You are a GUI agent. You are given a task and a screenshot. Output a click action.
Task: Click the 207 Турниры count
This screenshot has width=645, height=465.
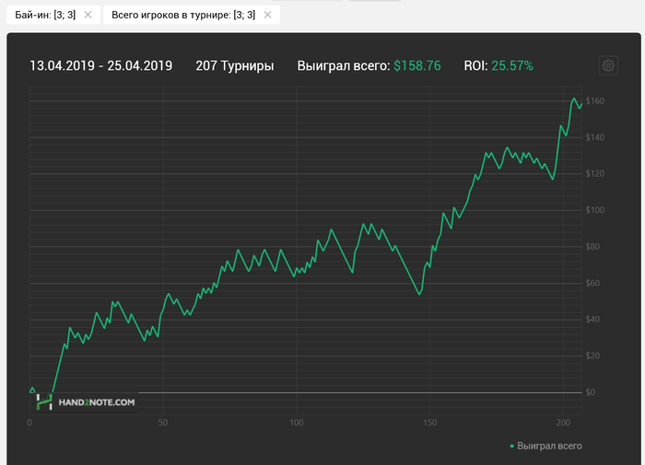(x=234, y=65)
